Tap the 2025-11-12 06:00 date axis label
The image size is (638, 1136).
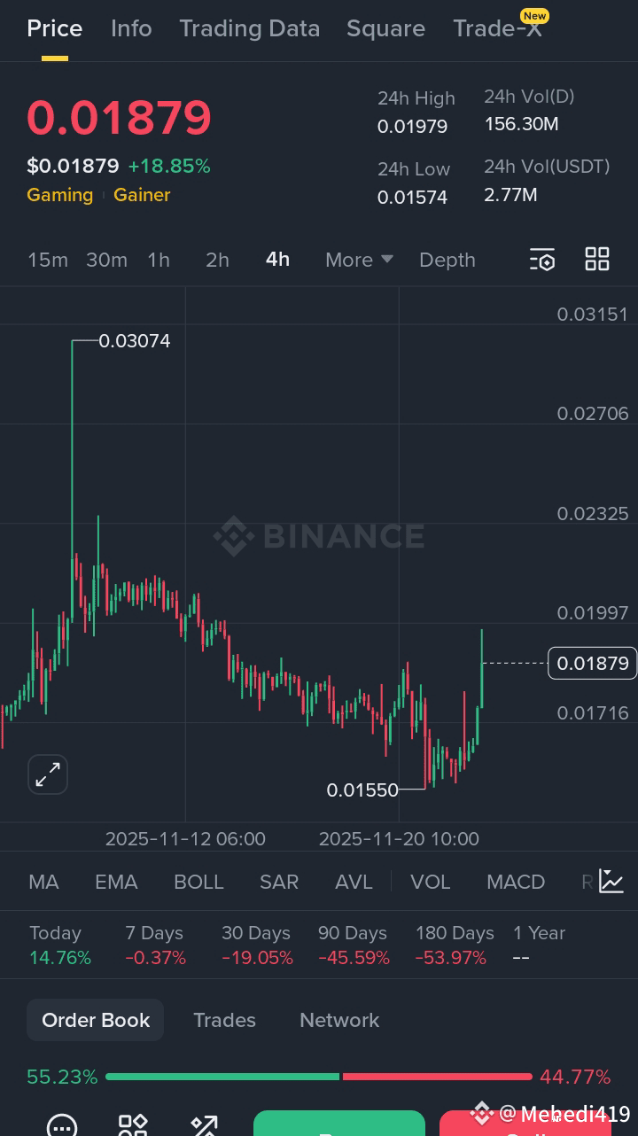185,838
